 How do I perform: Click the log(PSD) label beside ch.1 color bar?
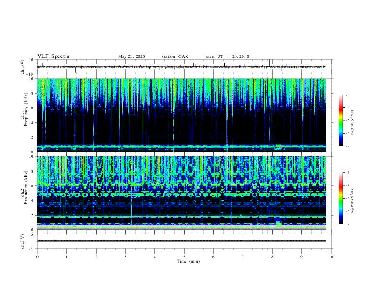point(353,123)
